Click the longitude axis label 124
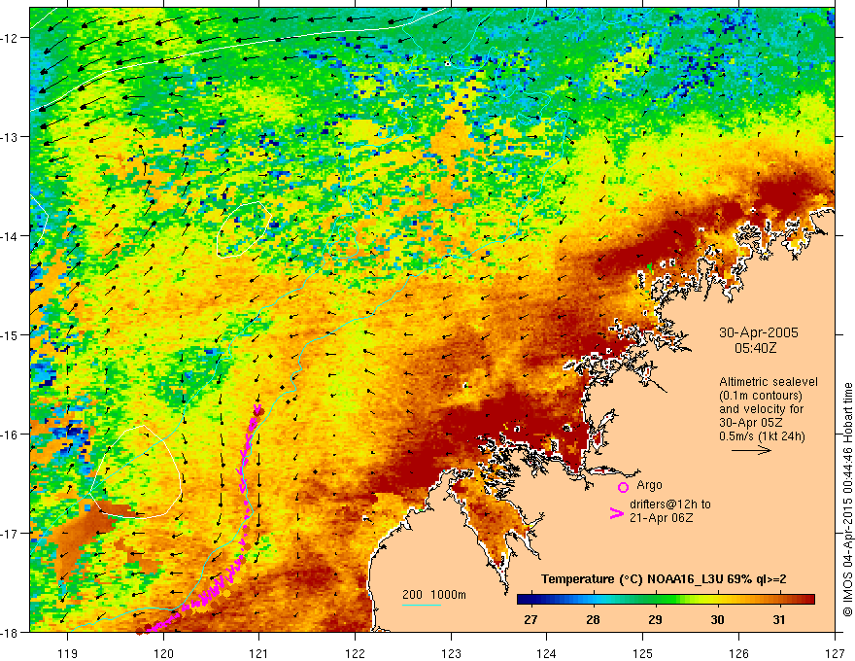 click(547, 653)
